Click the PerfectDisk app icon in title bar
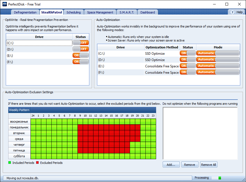This screenshot has width=246, height=182. 5,4
